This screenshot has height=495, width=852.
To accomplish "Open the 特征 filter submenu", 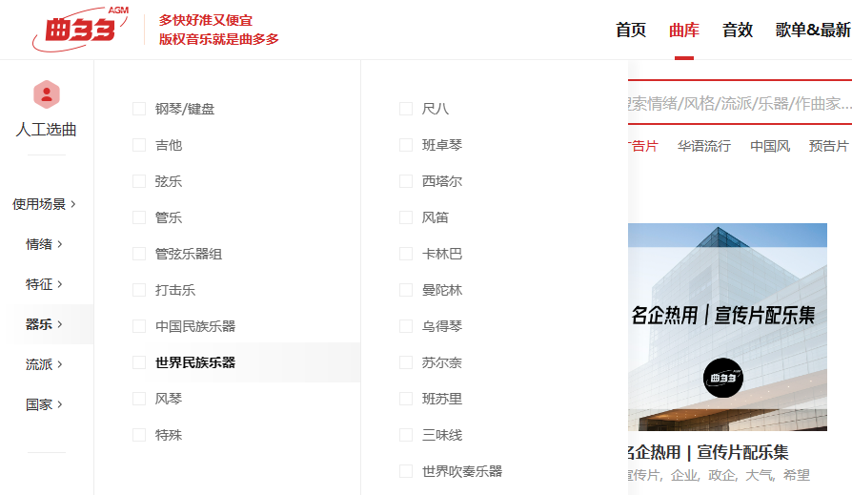I will point(44,284).
